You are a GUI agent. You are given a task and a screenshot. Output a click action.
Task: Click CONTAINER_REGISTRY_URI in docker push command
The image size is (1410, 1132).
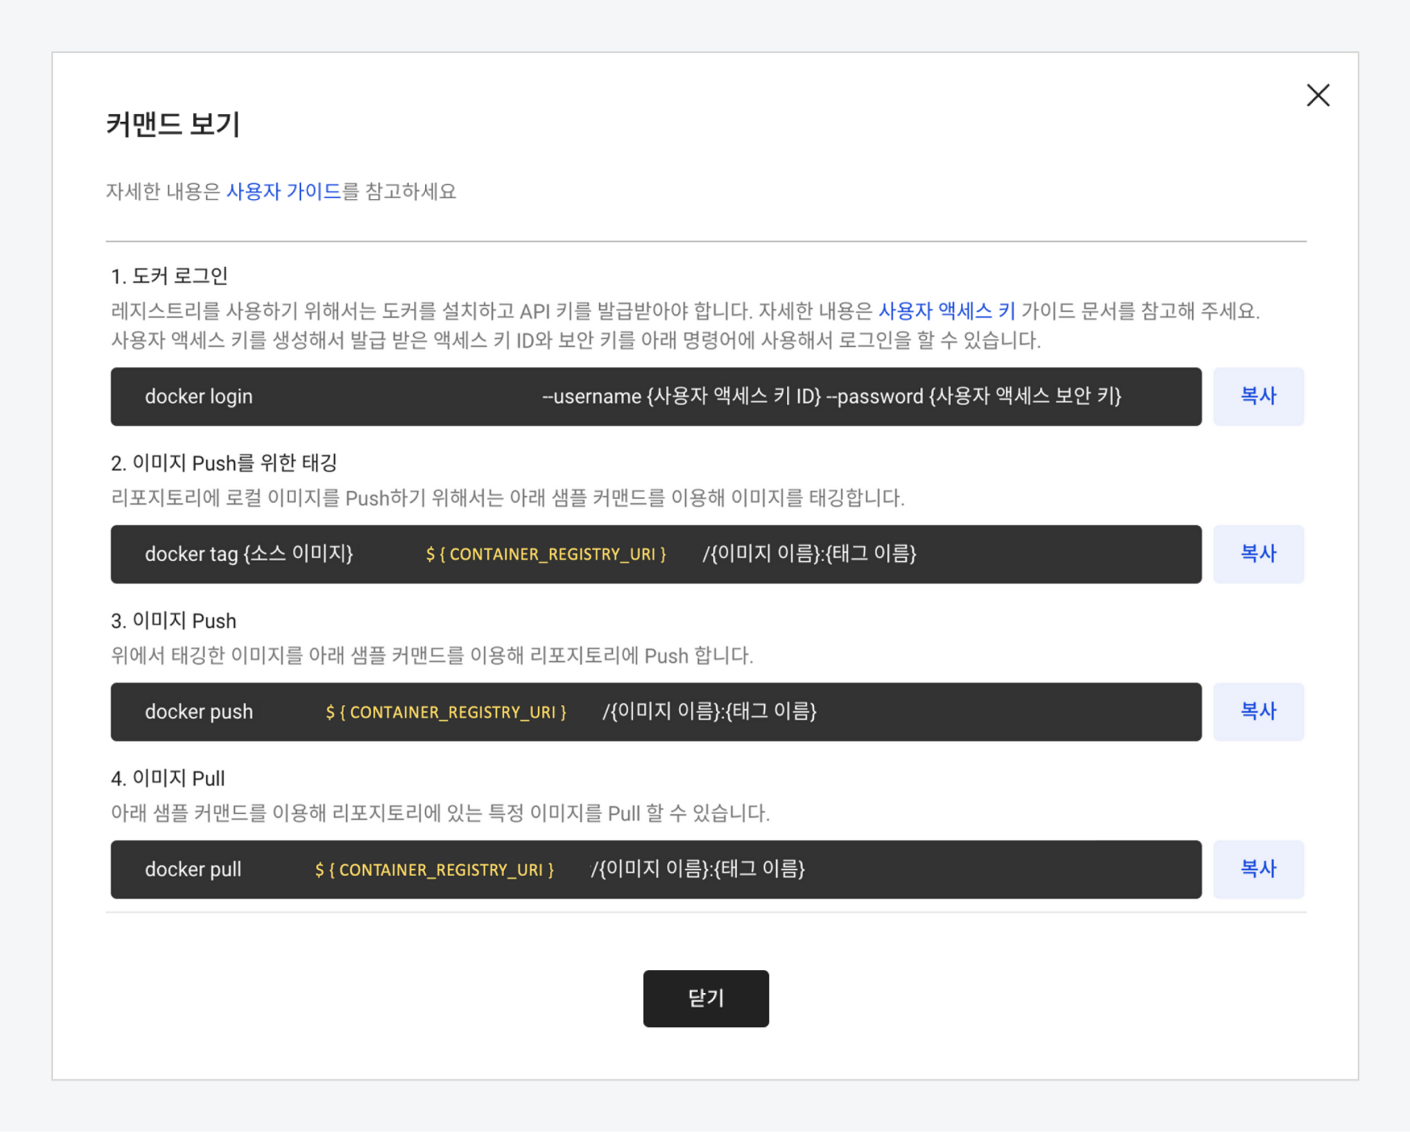446,712
